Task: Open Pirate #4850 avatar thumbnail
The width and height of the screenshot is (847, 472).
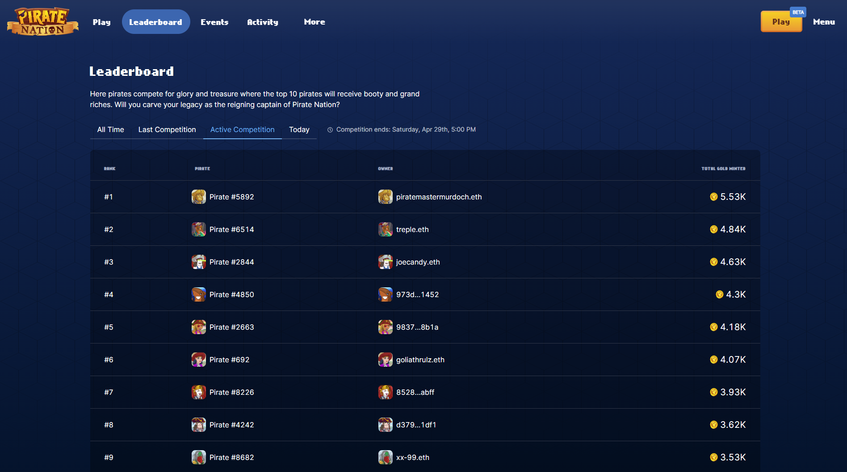Action: 198,294
